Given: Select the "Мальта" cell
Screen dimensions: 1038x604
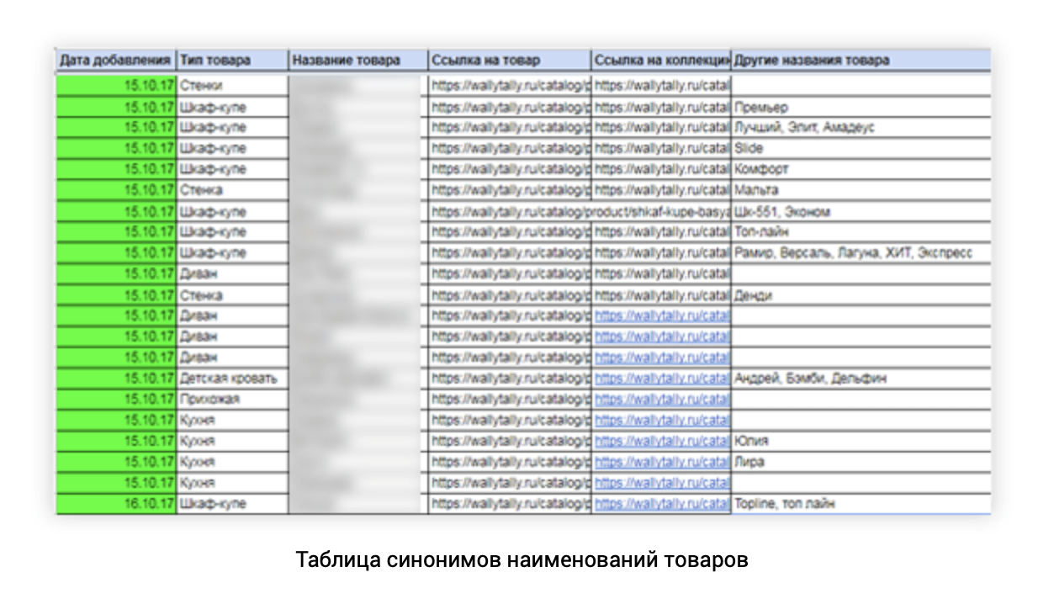Looking at the screenshot, I should (x=861, y=190).
